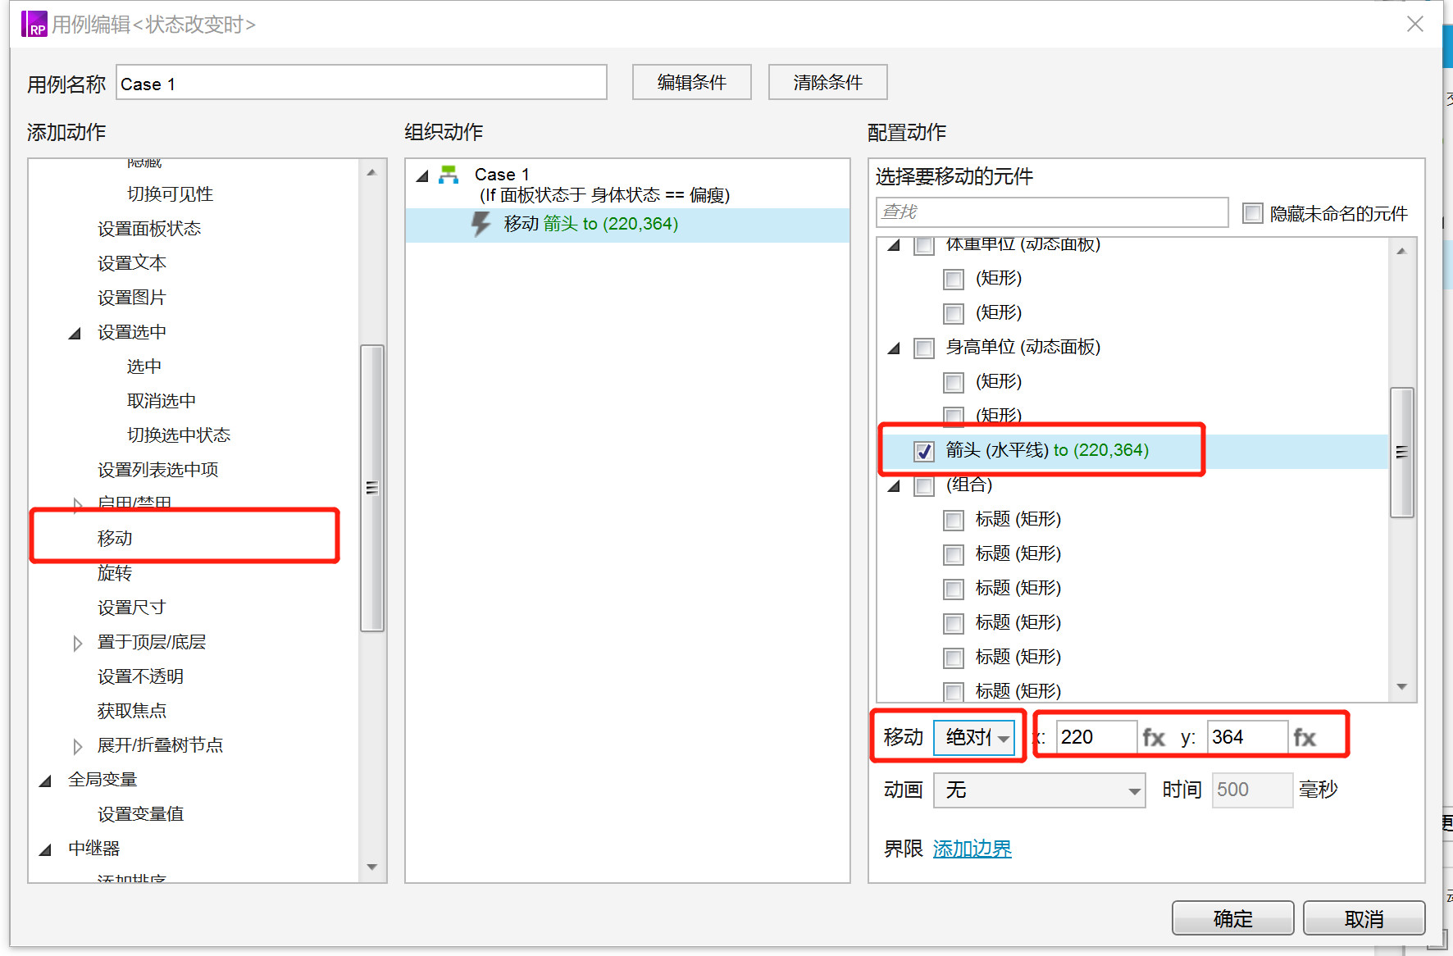Toggle hide unnamed widgets checkbox
This screenshot has width=1453, height=956.
[1253, 213]
